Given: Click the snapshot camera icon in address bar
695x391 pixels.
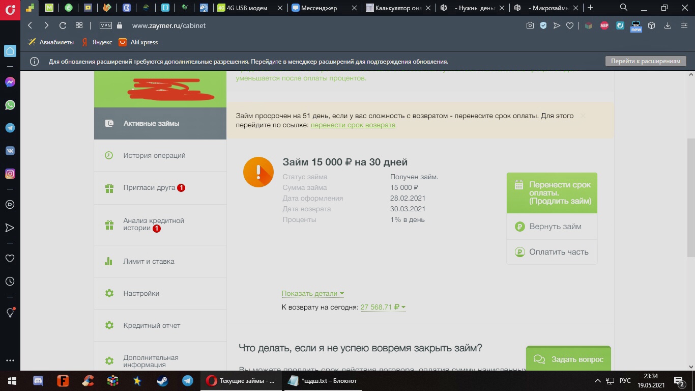Looking at the screenshot, I should [530, 25].
